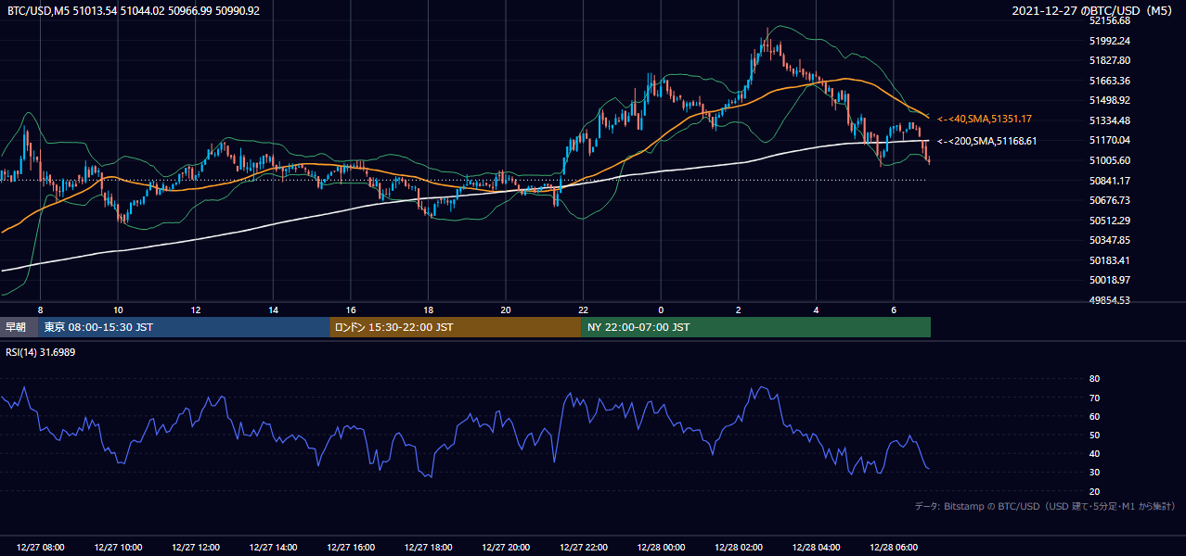The image size is (1186, 556).
Task: Click the Bitstamp data source note
Action: [1045, 506]
